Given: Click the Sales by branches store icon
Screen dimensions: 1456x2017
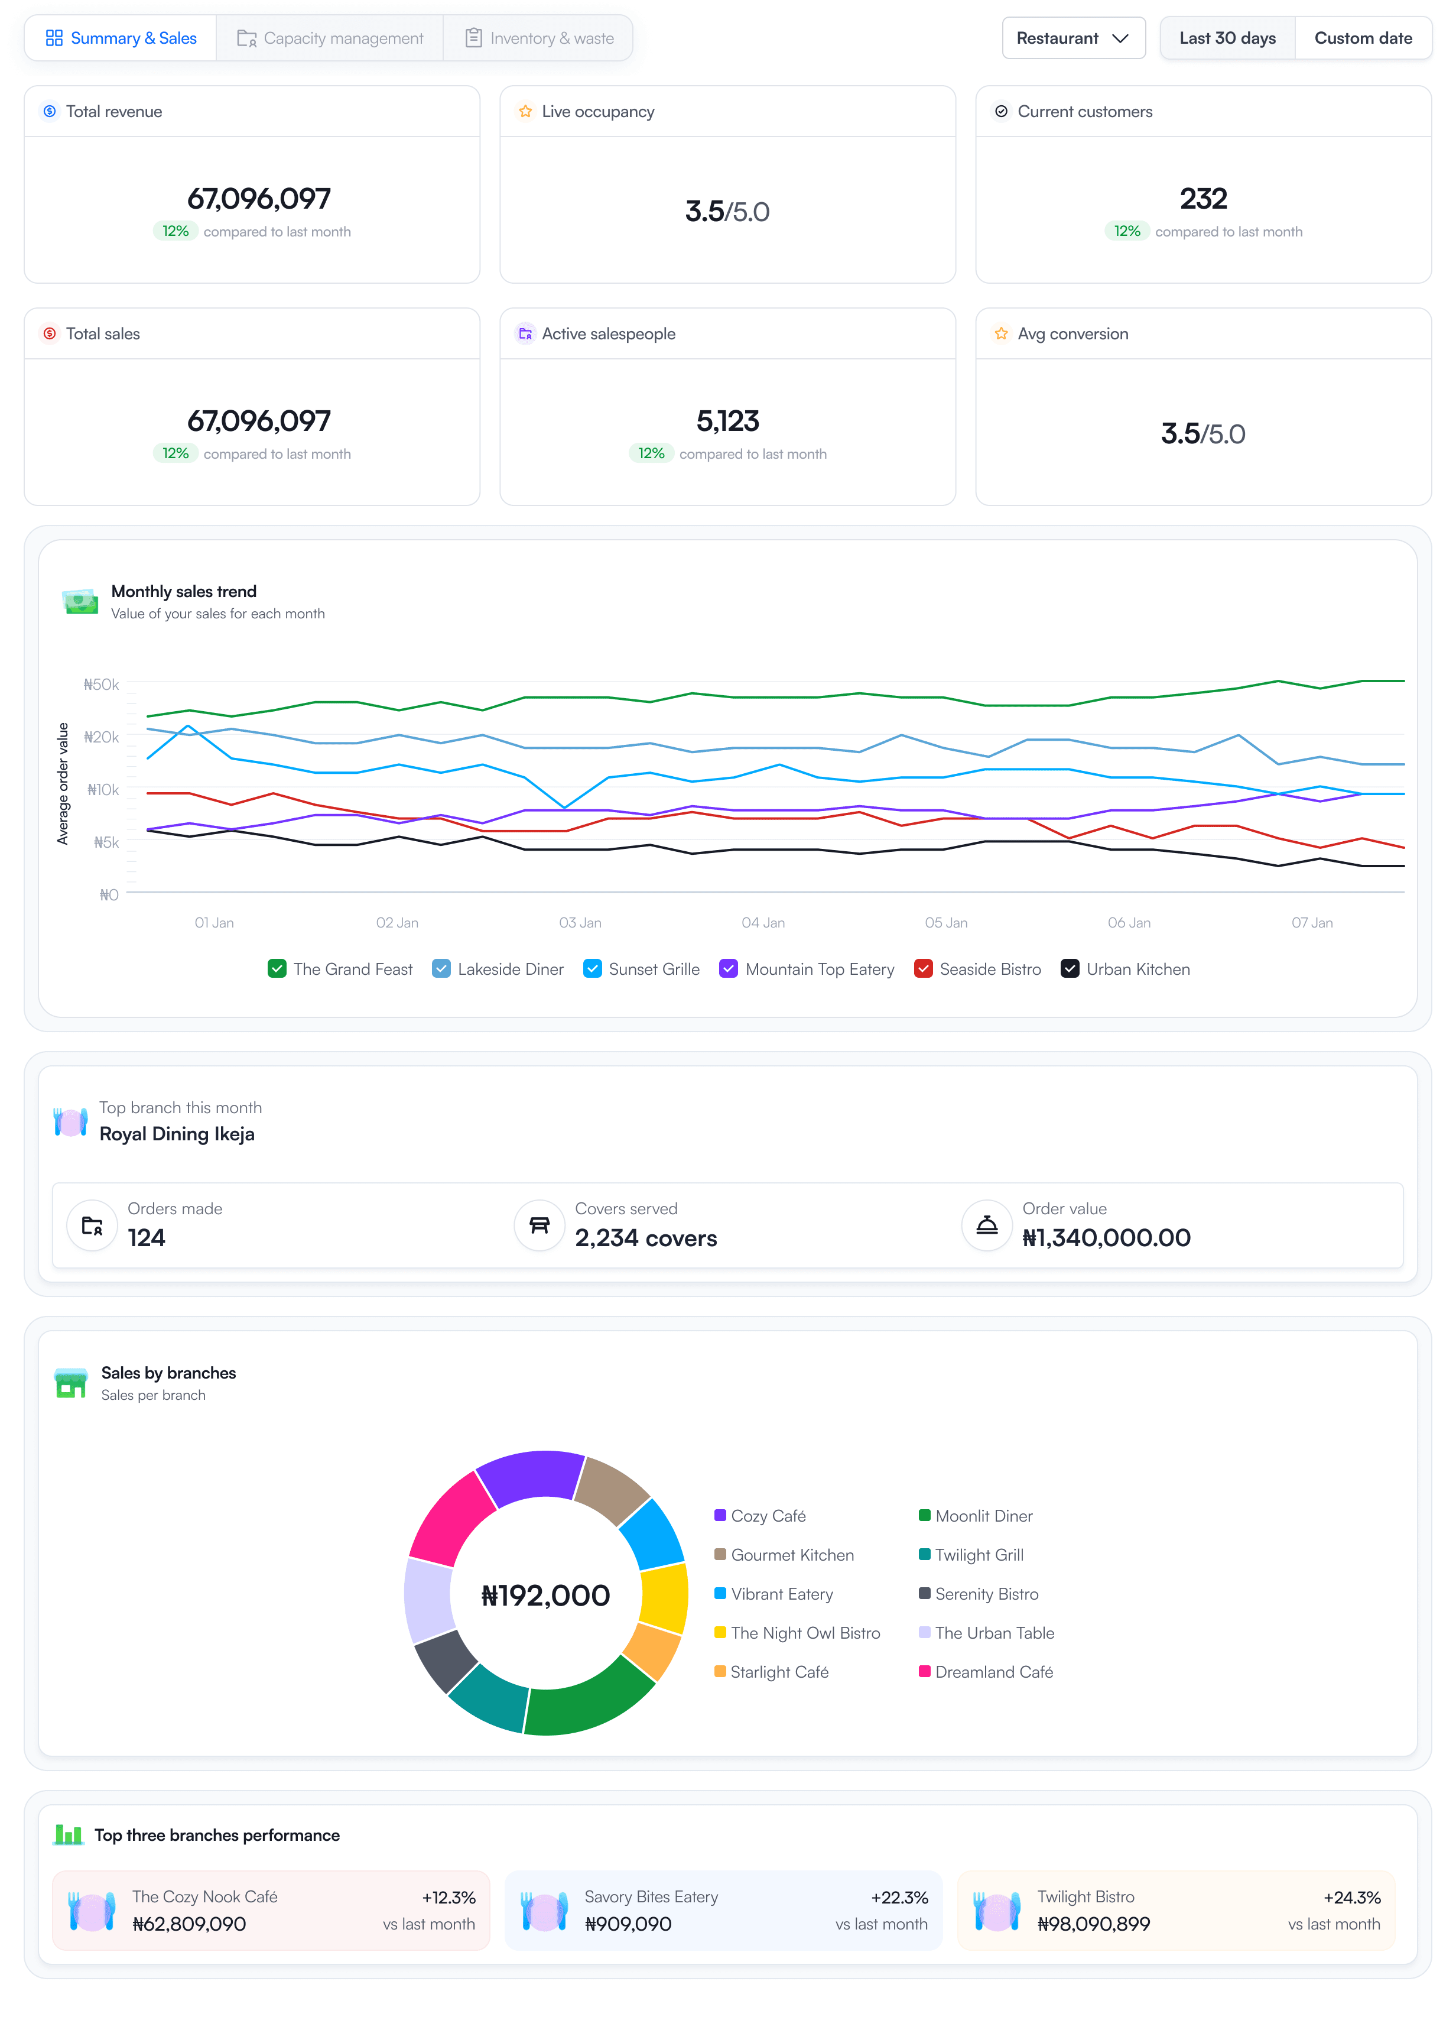Looking at the screenshot, I should [71, 1383].
